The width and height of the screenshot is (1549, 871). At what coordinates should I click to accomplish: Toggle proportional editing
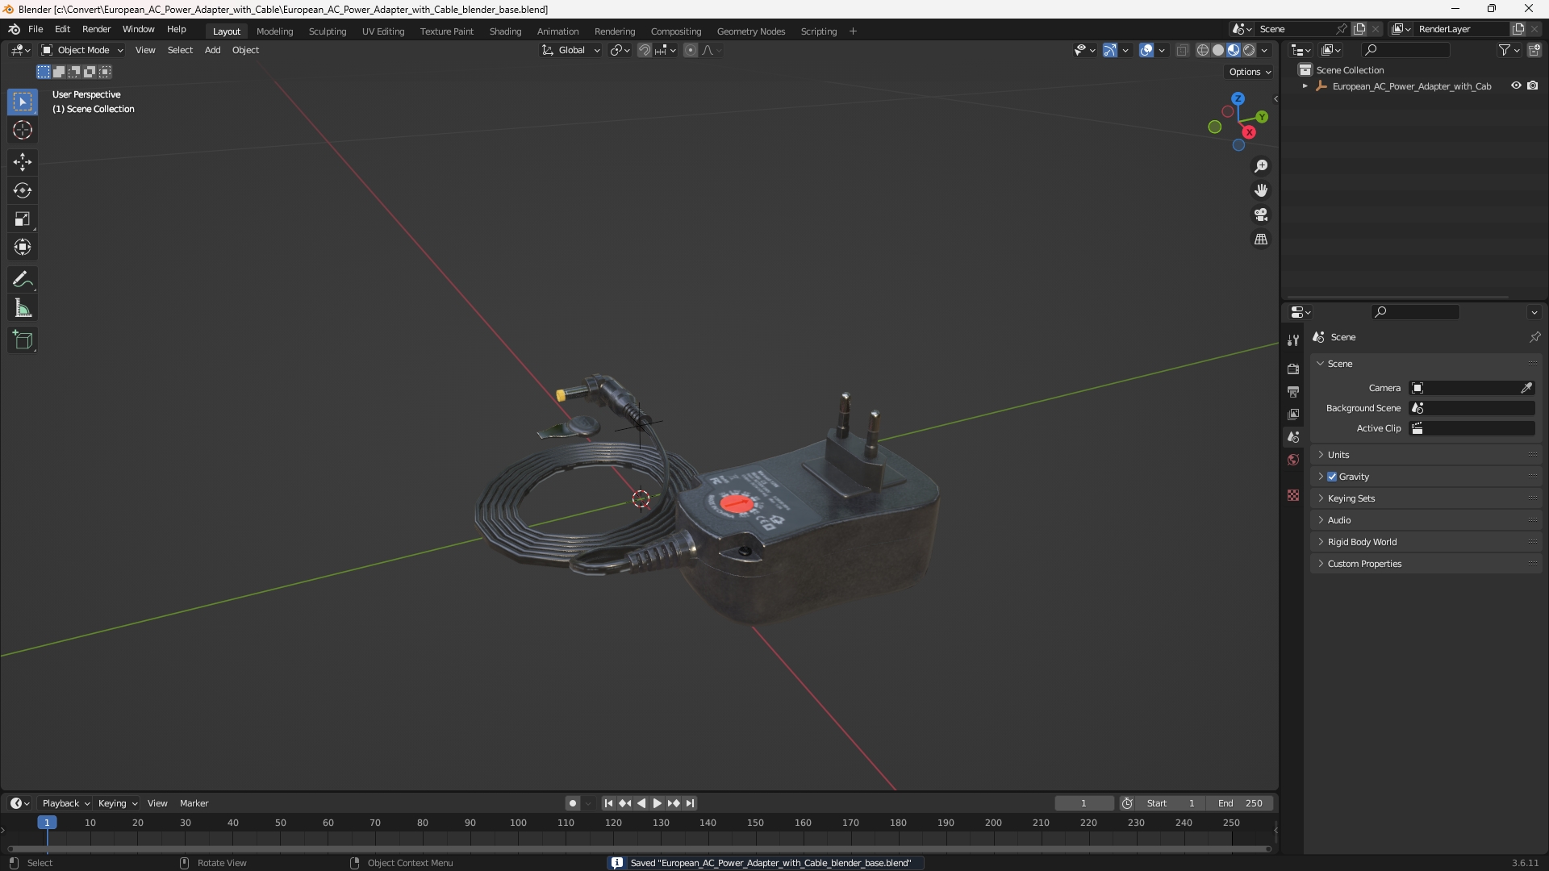tap(691, 50)
